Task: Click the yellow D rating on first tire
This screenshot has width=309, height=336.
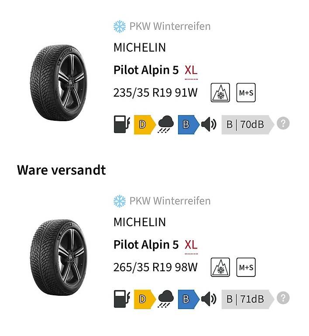Action: tap(143, 124)
